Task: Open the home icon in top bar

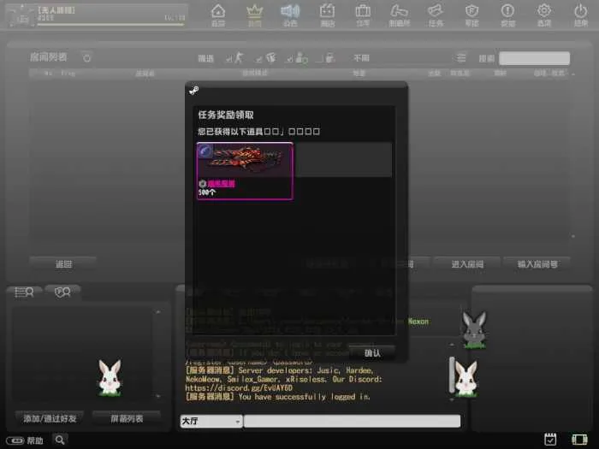Action: [x=218, y=15]
